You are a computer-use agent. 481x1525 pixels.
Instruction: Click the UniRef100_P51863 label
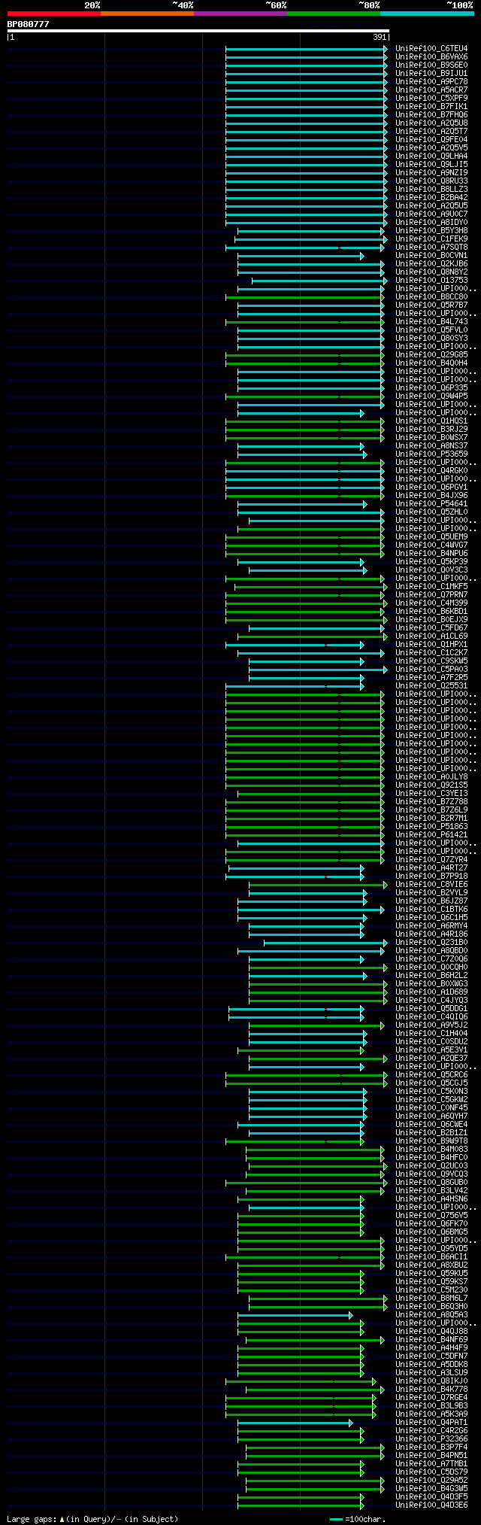click(431, 827)
